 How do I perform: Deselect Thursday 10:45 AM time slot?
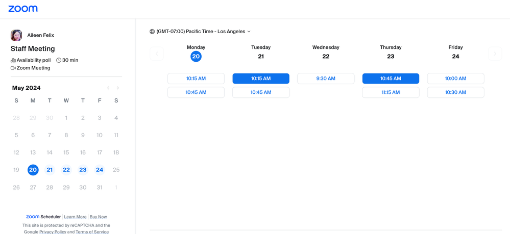[391, 79]
